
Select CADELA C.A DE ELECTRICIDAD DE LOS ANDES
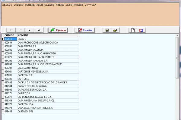(x=48, y=82)
